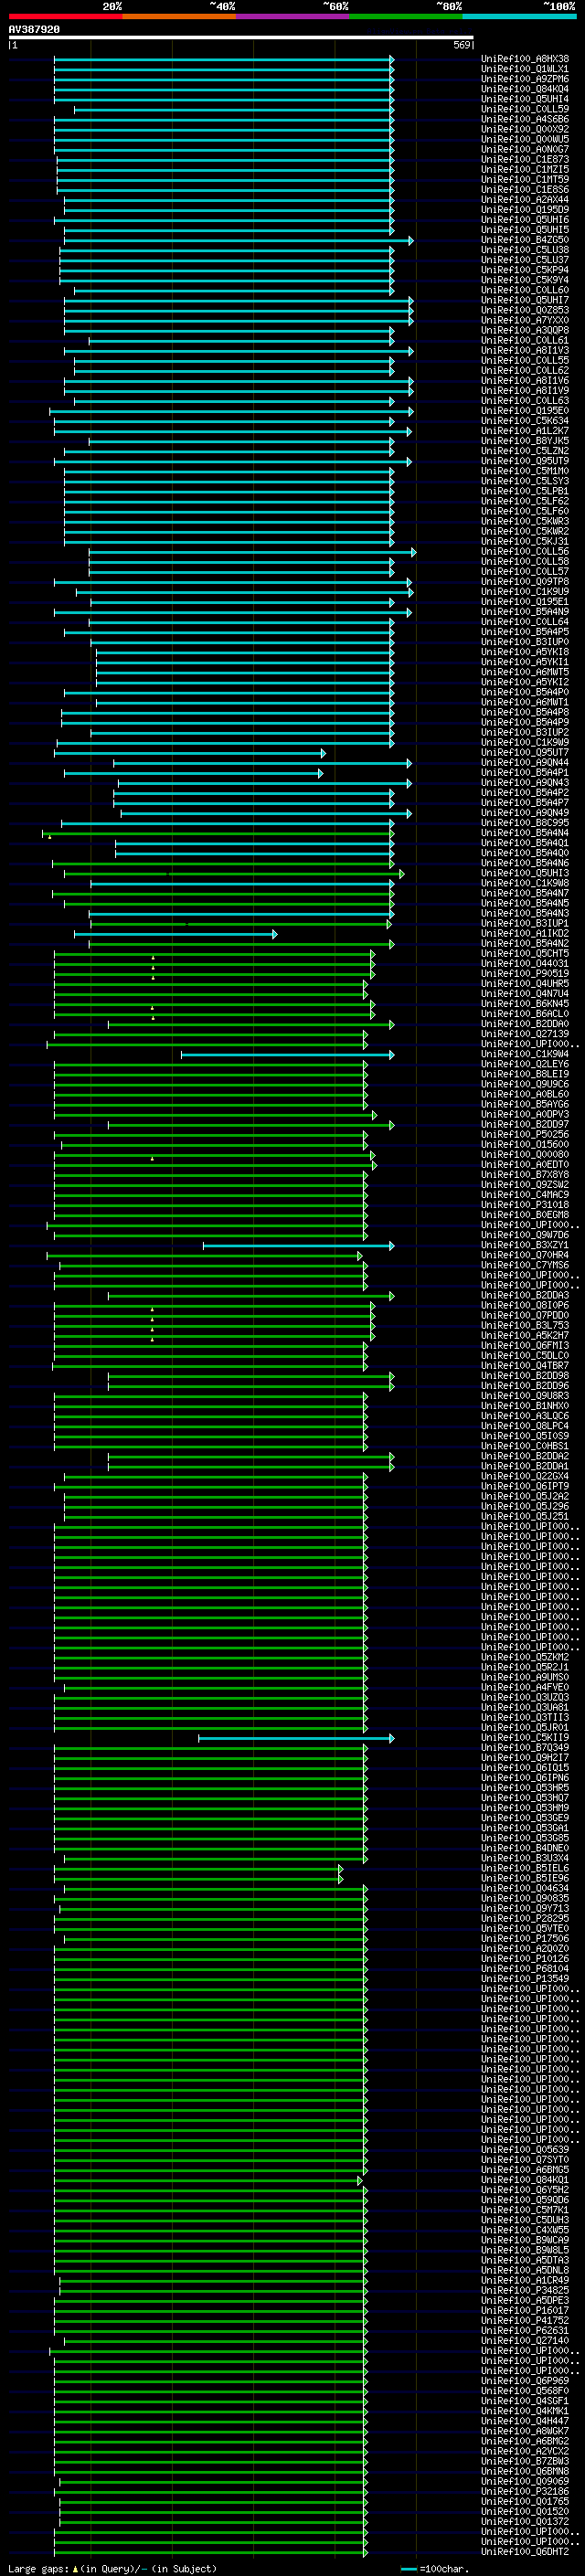Click the green ~80% identity color band

coord(406,16)
